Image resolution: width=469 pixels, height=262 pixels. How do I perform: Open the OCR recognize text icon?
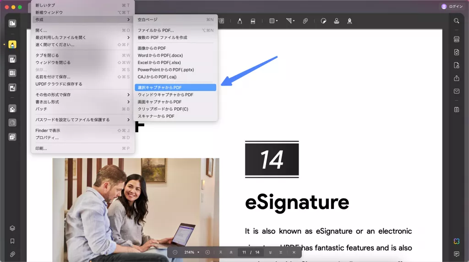tap(457, 39)
